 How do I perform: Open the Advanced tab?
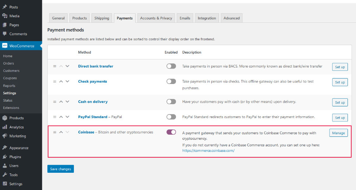click(x=231, y=18)
